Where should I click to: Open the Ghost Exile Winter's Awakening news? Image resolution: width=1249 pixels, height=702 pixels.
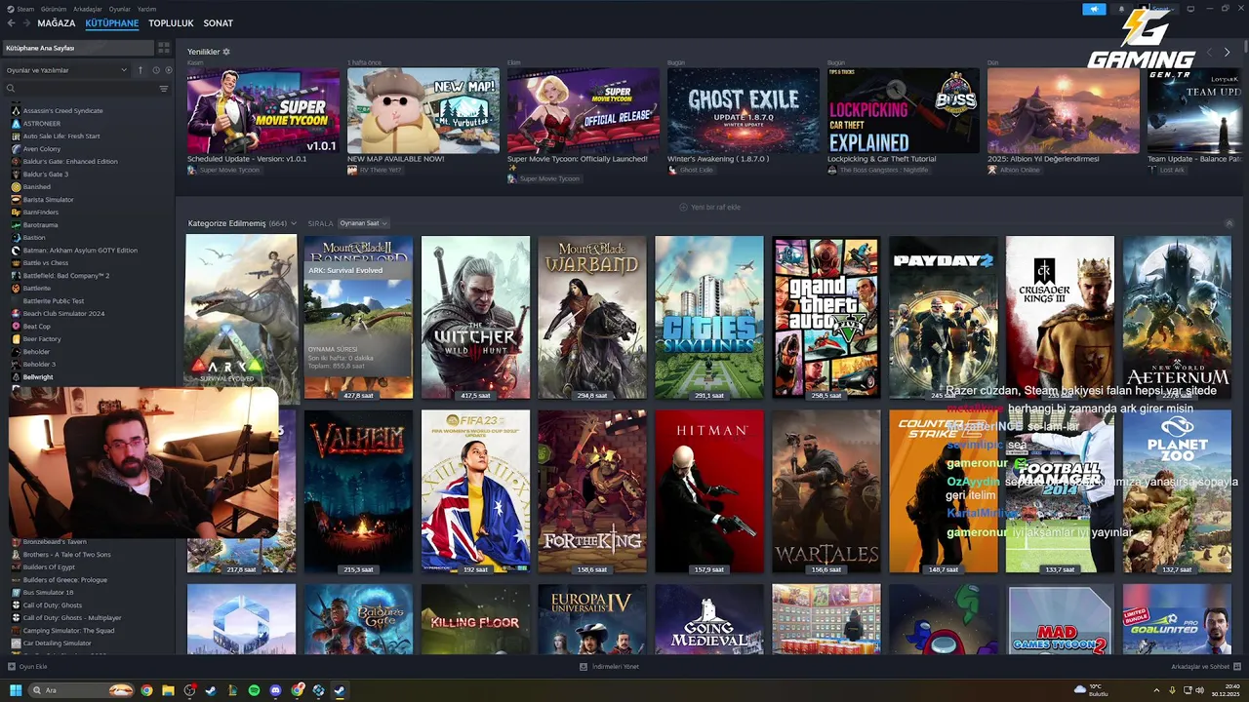coord(744,110)
